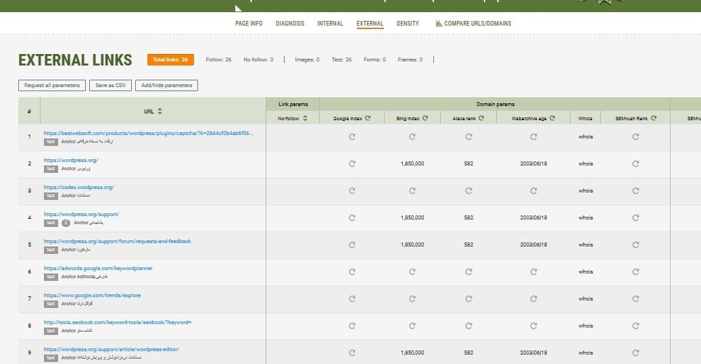Open the tools.seobook.com keyword tool link
The image size is (701, 364).
[x=118, y=322]
